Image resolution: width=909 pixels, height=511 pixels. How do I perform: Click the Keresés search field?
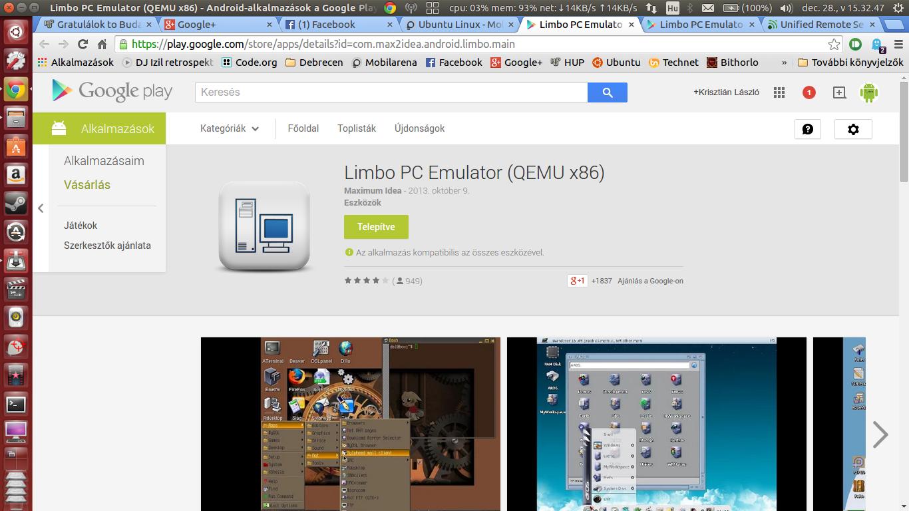tap(391, 92)
